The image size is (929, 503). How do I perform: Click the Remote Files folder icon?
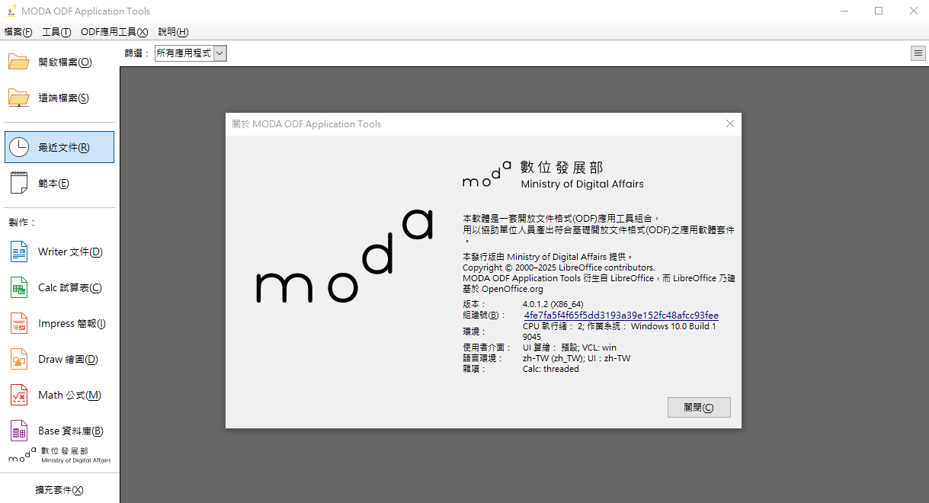click(x=19, y=98)
